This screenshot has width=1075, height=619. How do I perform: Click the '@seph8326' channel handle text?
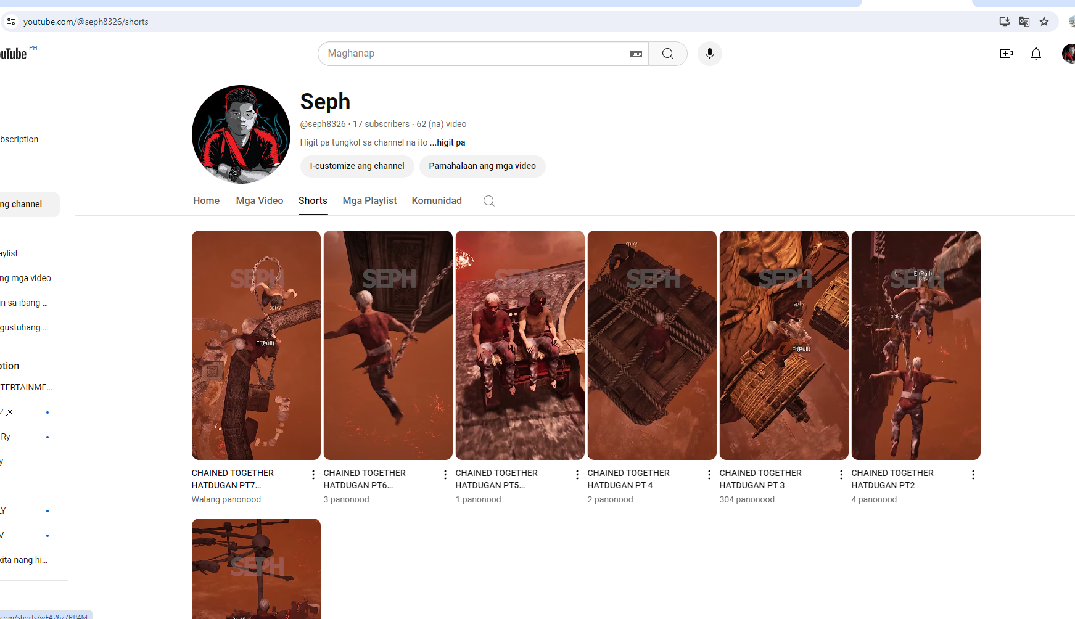click(x=323, y=124)
